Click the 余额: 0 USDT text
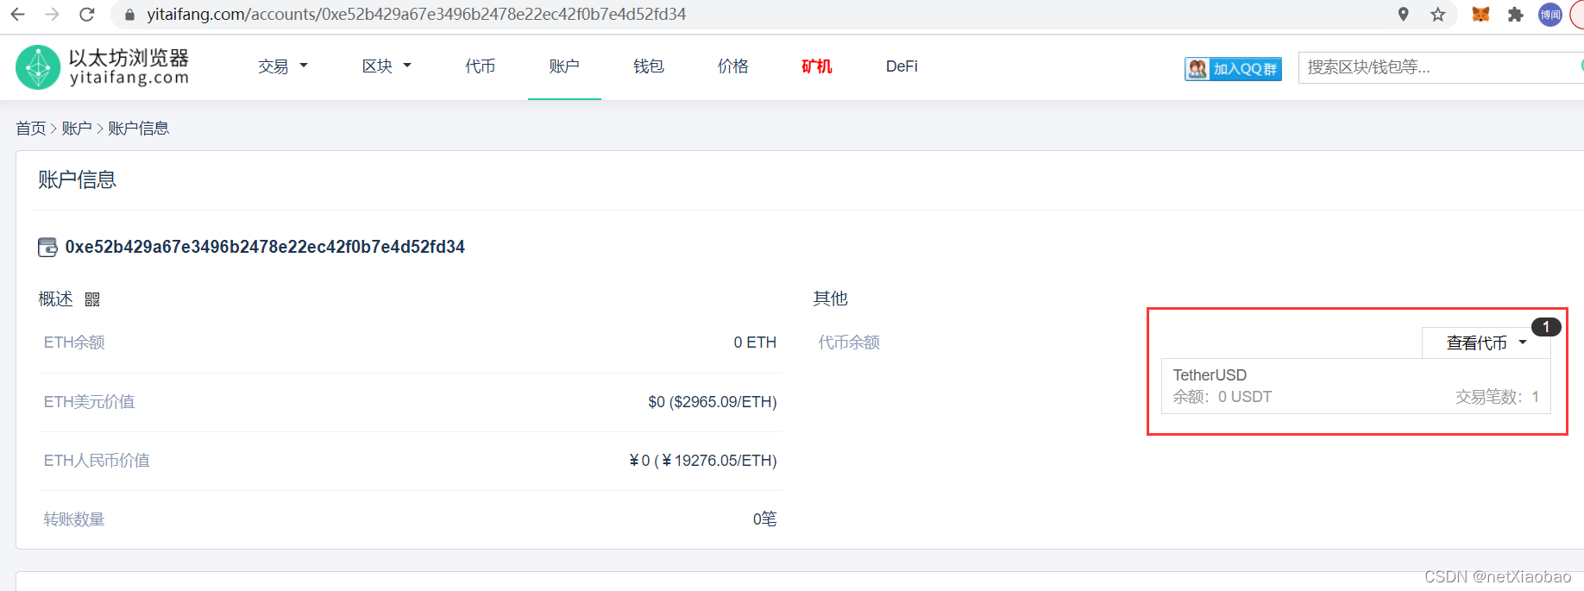This screenshot has height=591, width=1584. [x=1223, y=397]
